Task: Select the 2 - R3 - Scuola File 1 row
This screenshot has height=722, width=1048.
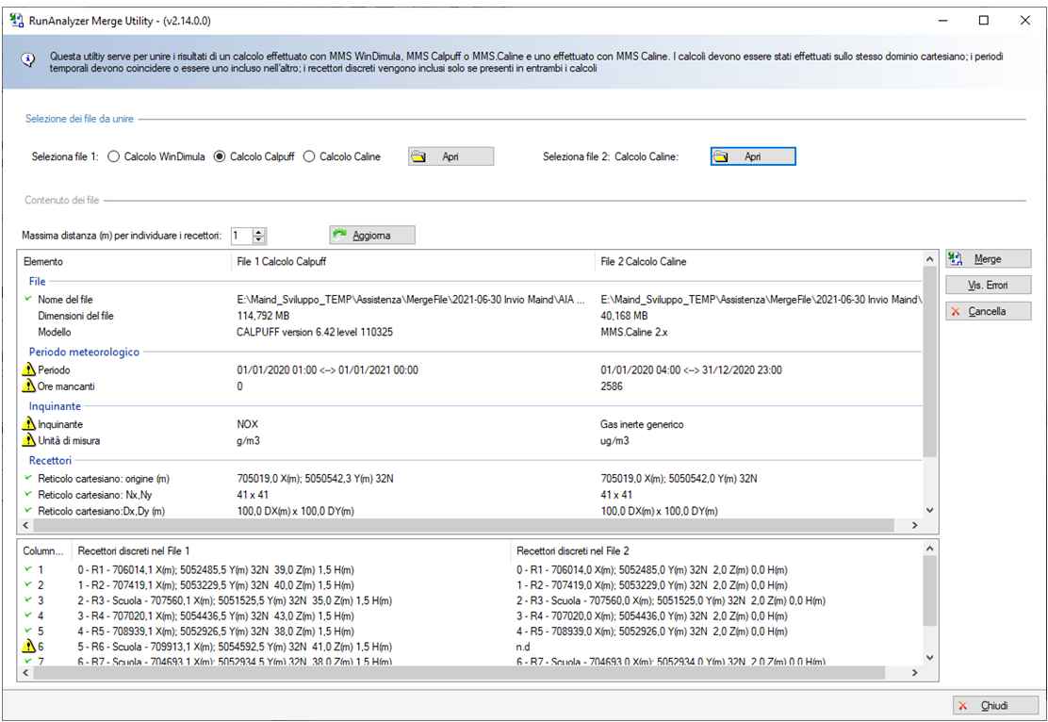Action: click(x=235, y=600)
